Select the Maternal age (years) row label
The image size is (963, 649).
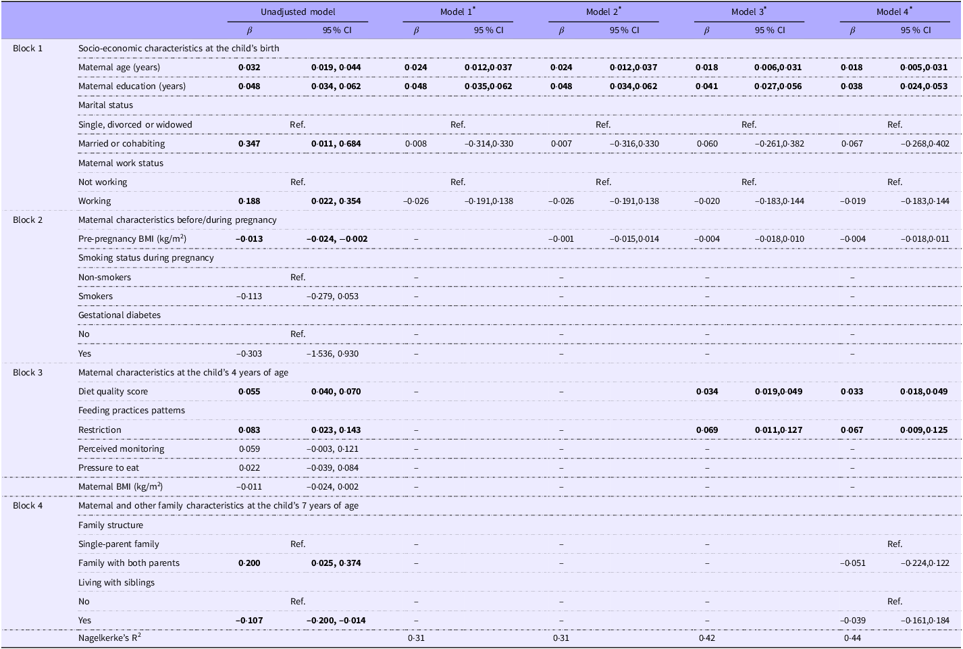(119, 68)
